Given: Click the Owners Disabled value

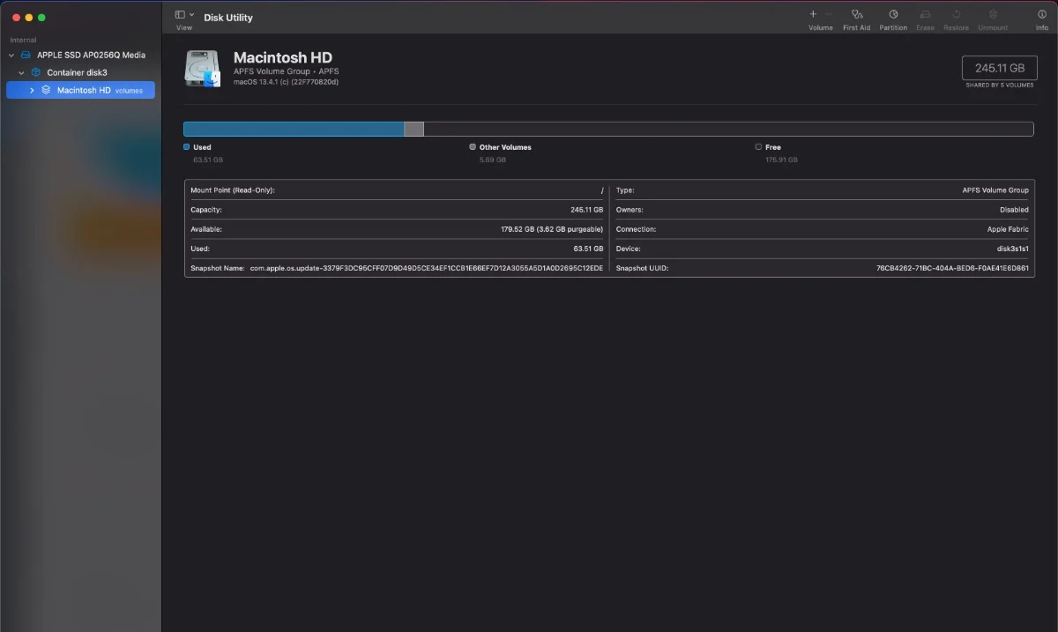Looking at the screenshot, I should point(1014,210).
